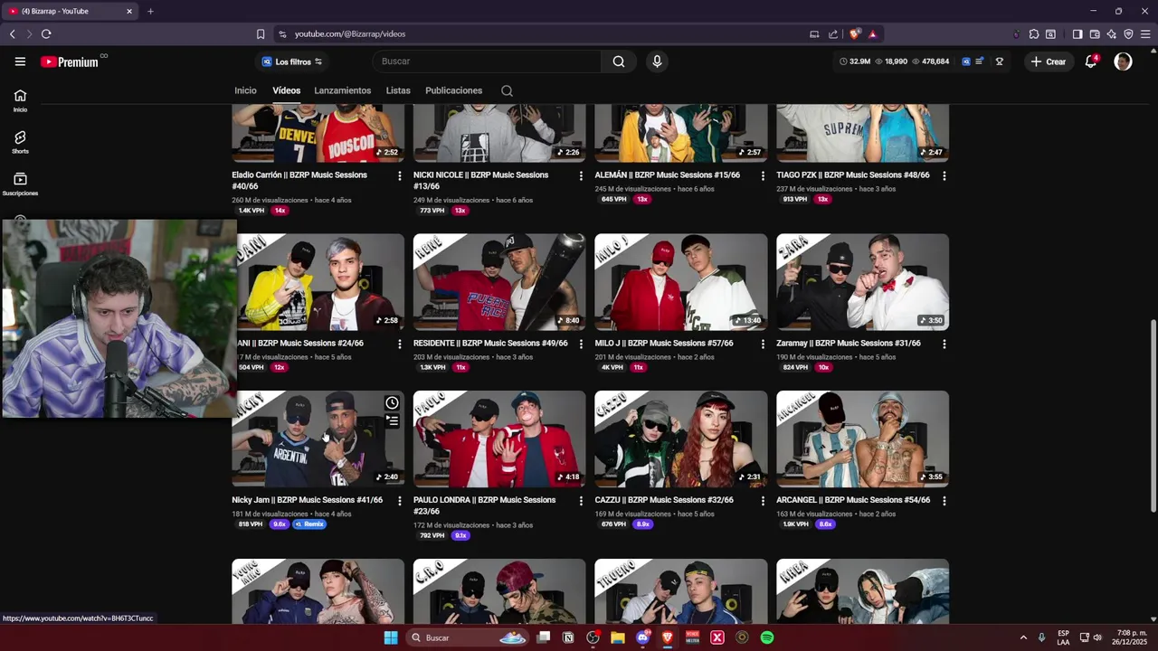Open the Zaramay video thumbnail
The width and height of the screenshot is (1158, 651).
click(862, 282)
